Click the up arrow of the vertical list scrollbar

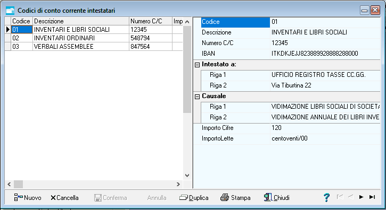[187, 22]
